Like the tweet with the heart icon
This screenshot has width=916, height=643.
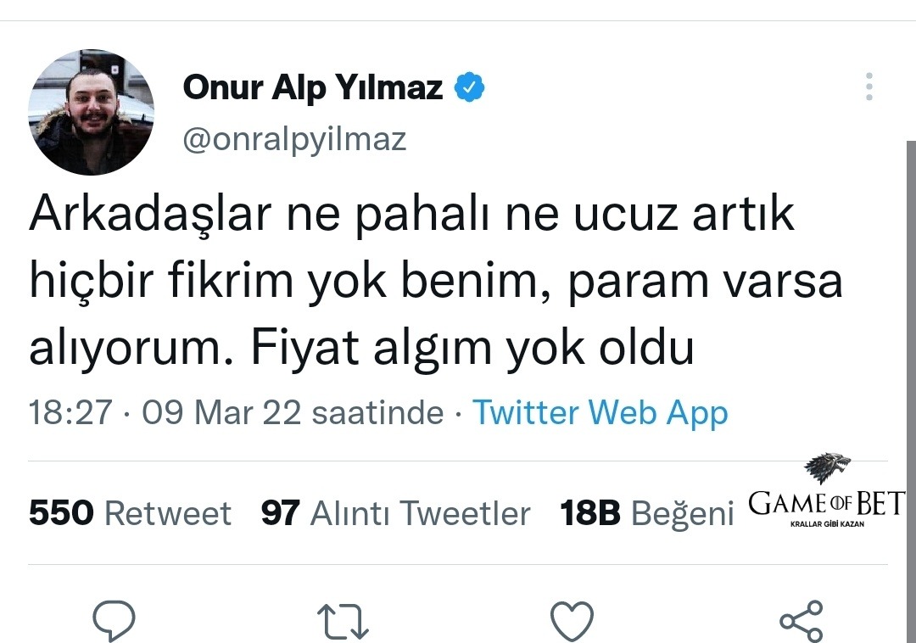(x=571, y=621)
